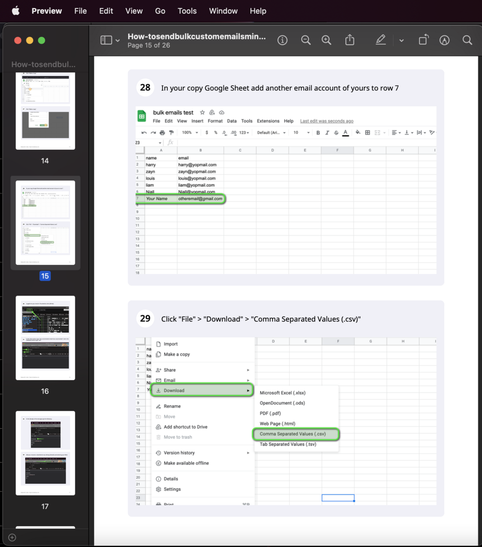Image resolution: width=482 pixels, height=547 pixels.
Task: Show the document inspector info icon
Action: pyautogui.click(x=282, y=40)
